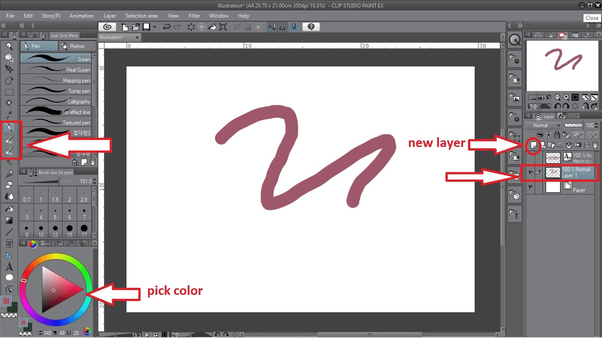The width and height of the screenshot is (602, 338).
Task: Create a new raster layer
Action: coord(533,145)
